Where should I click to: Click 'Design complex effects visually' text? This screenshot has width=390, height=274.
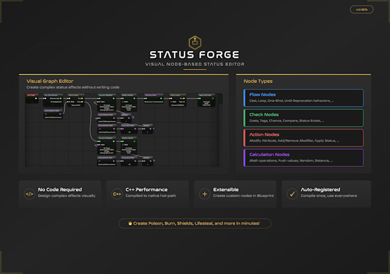coord(67,195)
